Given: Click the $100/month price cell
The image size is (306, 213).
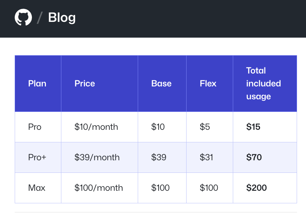Looking at the screenshot, I should pos(99,188).
